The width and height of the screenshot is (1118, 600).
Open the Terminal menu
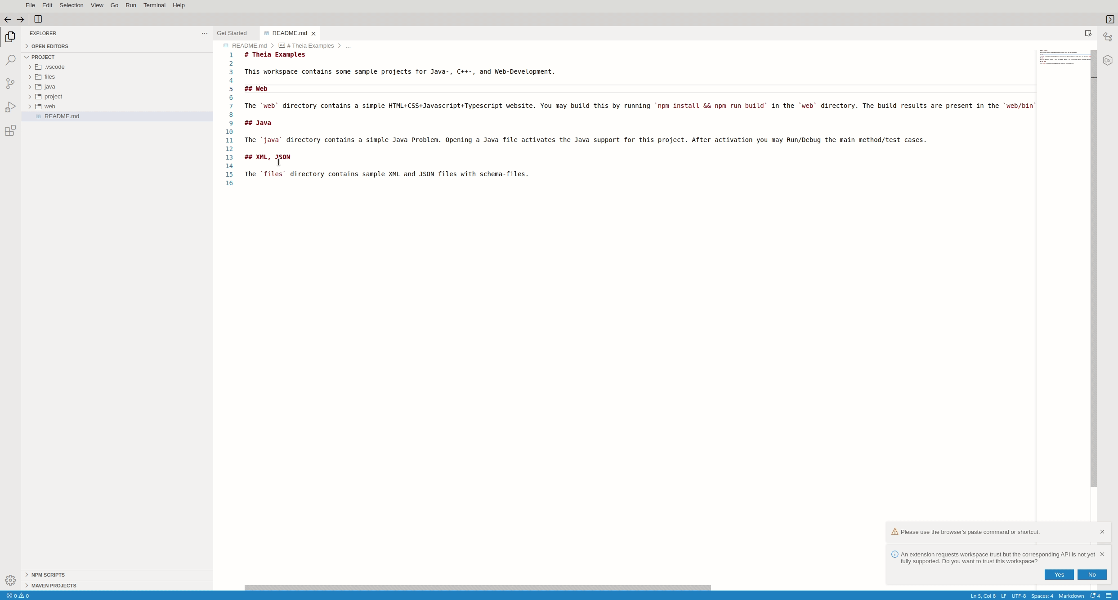pos(155,5)
